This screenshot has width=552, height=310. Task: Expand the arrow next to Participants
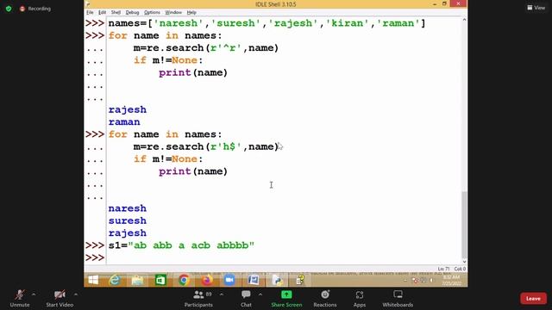click(222, 294)
